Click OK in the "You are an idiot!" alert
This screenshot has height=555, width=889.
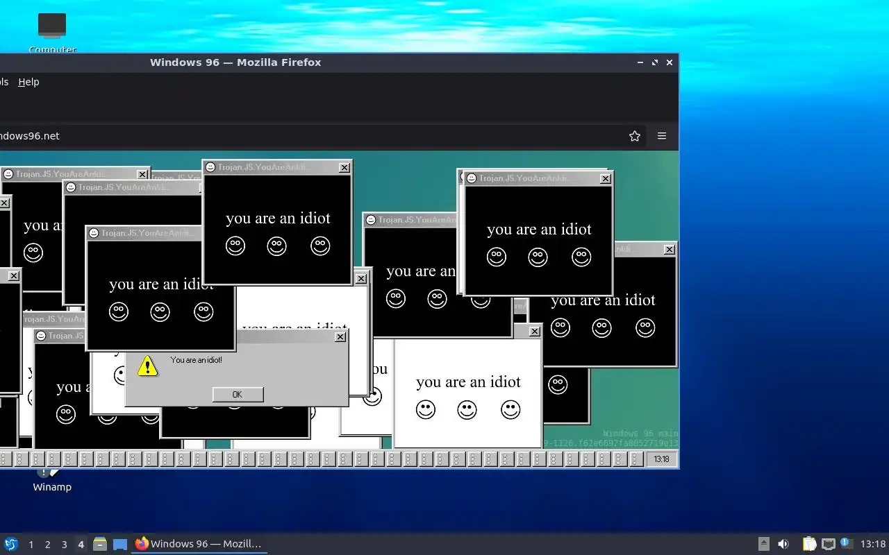point(238,394)
